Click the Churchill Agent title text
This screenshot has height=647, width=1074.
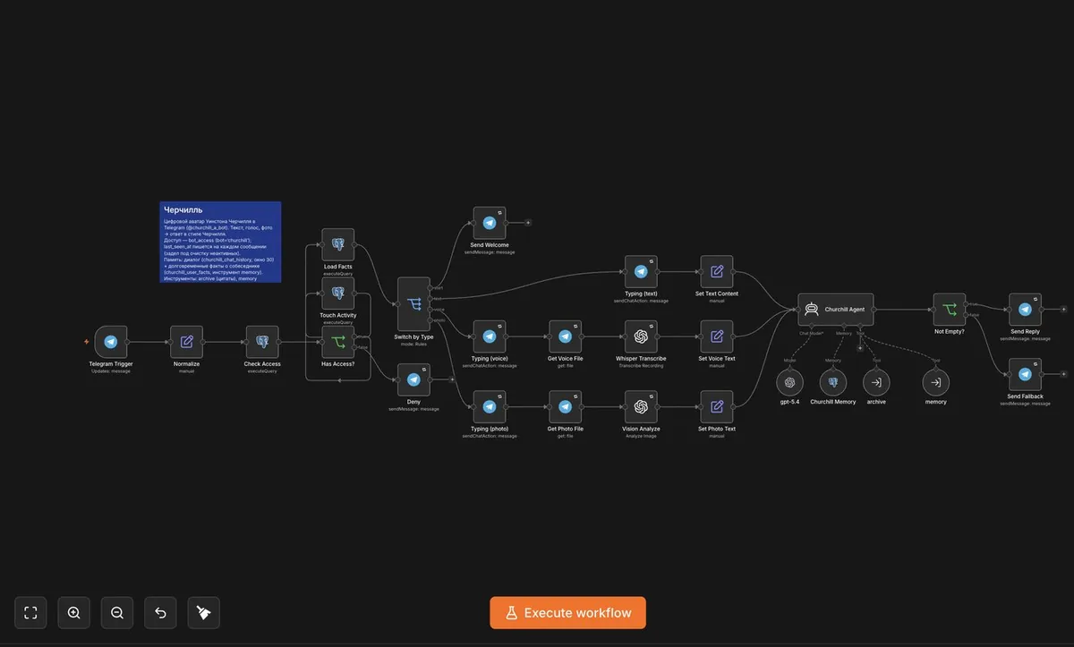pyautogui.click(x=845, y=309)
